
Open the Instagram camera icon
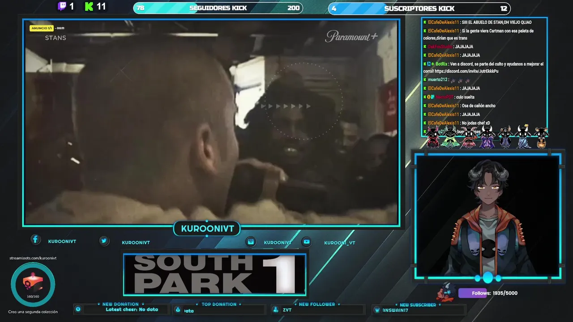point(251,241)
